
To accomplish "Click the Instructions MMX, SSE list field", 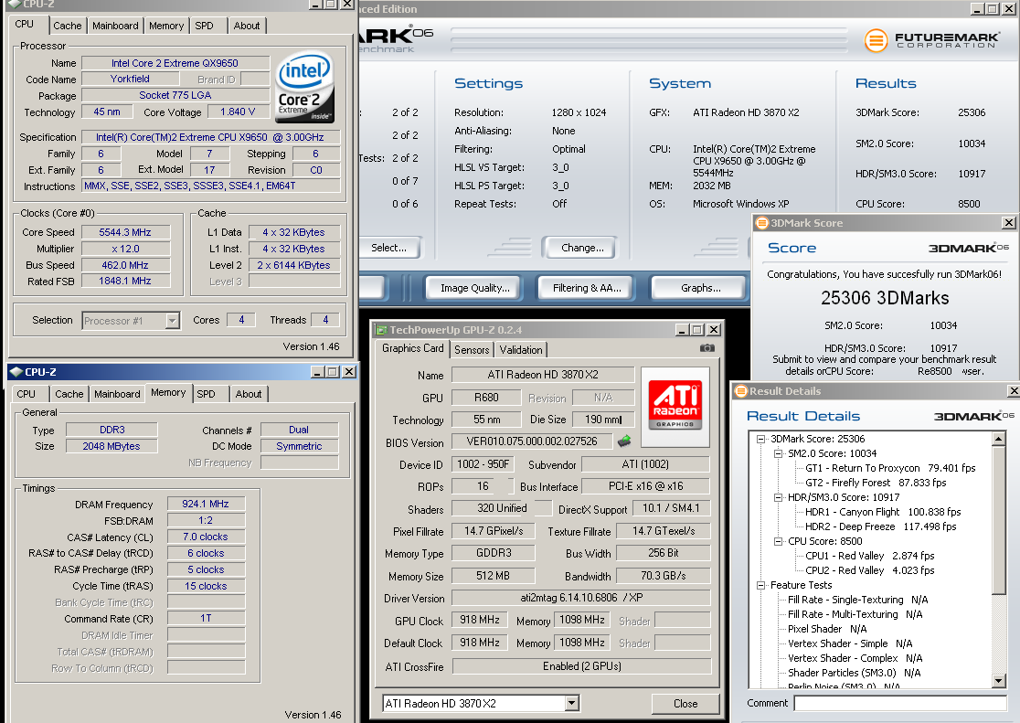I will pos(211,186).
